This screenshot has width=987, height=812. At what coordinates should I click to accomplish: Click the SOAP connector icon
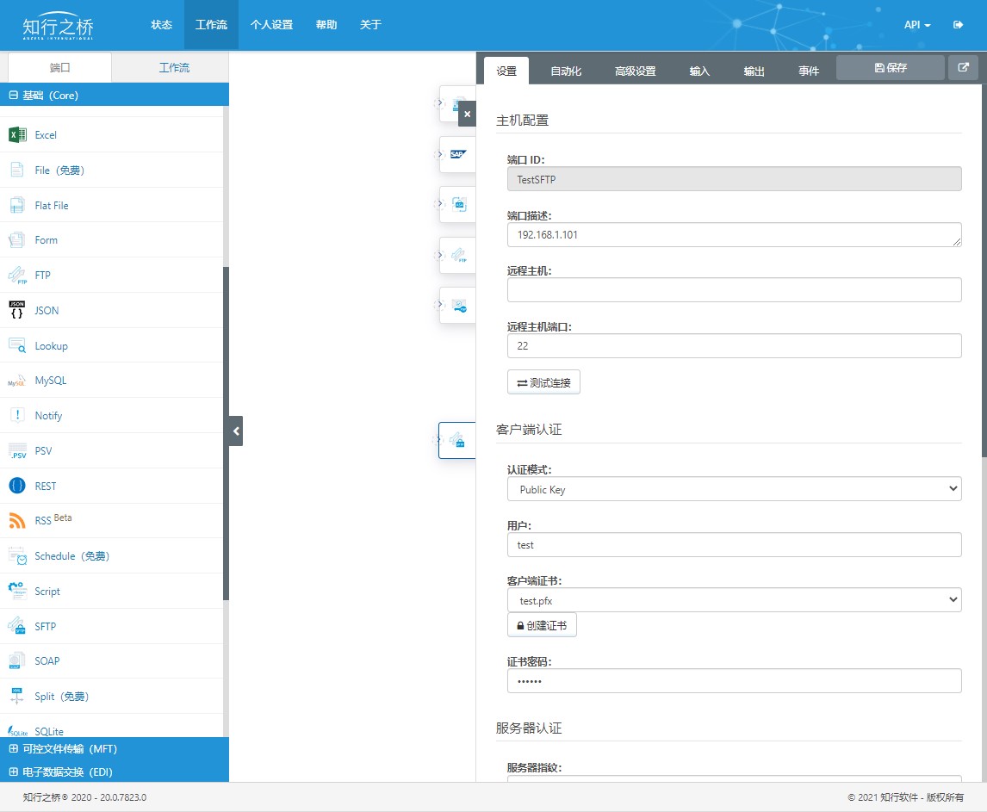pyautogui.click(x=17, y=661)
